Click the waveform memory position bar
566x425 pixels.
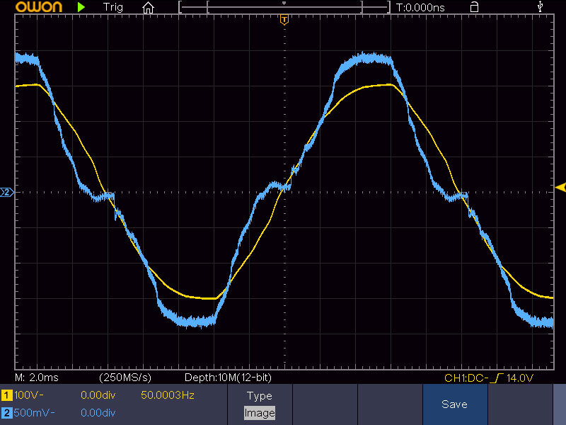284,7
